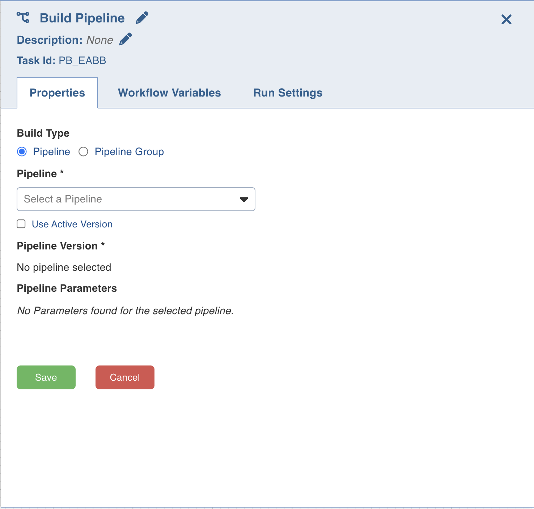Click the Task Id PB_EABB text
Viewport: 534px width, 509px height.
coord(62,60)
